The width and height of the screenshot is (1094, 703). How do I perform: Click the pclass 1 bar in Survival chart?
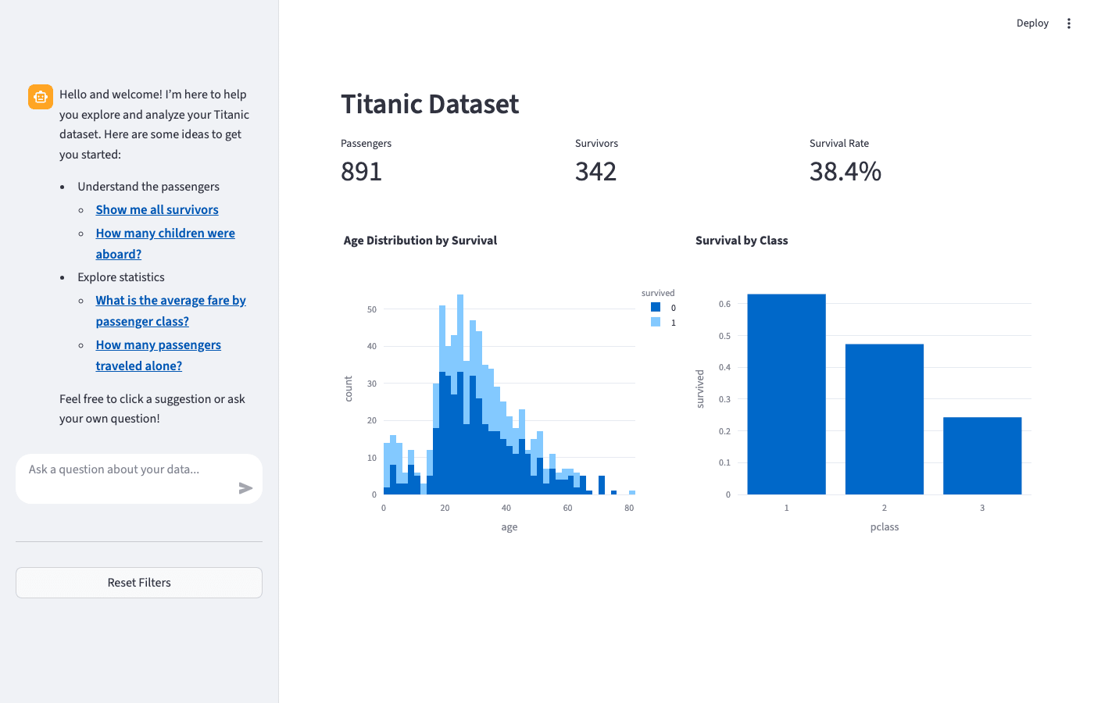[786, 394]
